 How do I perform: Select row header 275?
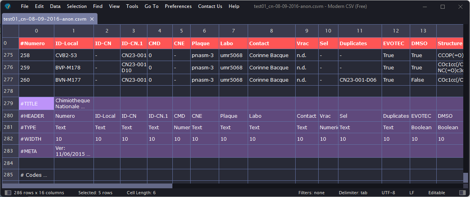pyautogui.click(x=10, y=55)
